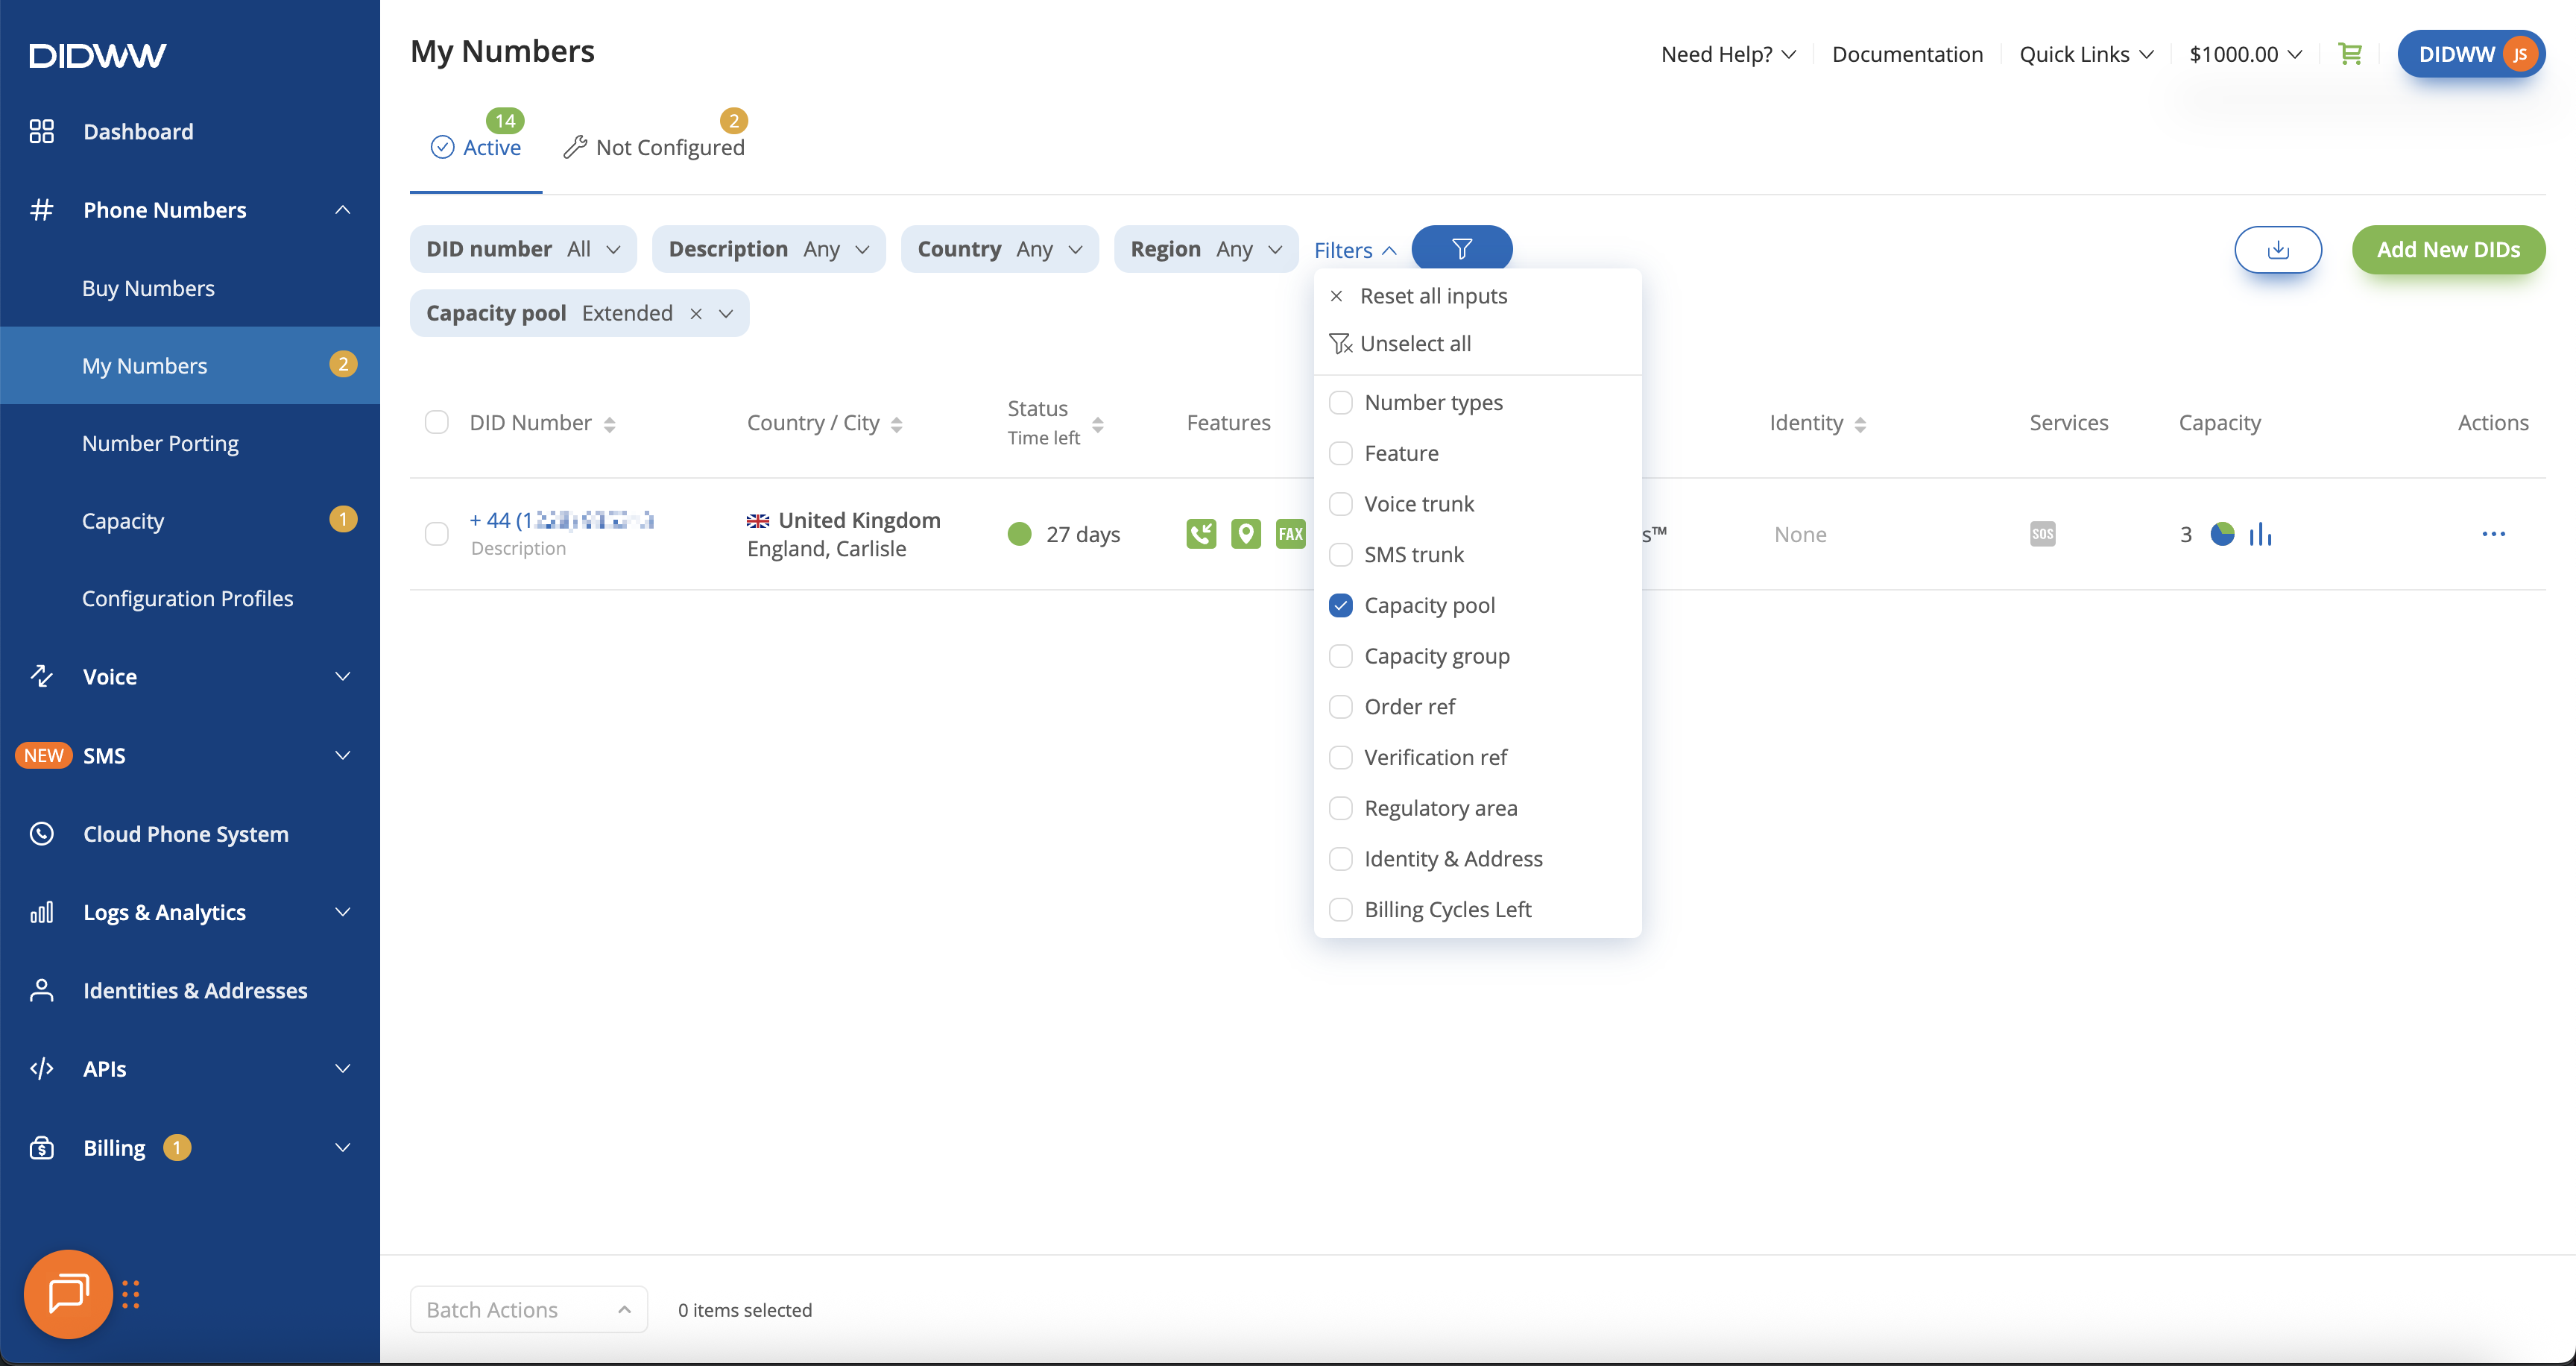2576x1366 pixels.
Task: Click the funnel apply-filter button
Action: tap(1461, 249)
